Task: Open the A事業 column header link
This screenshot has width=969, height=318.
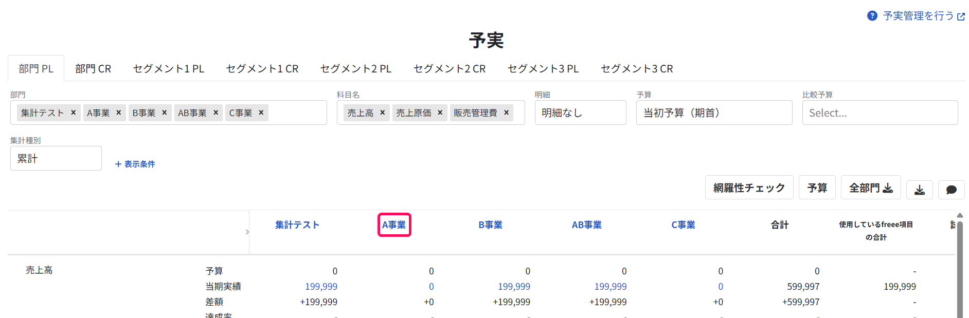Action: pyautogui.click(x=394, y=225)
